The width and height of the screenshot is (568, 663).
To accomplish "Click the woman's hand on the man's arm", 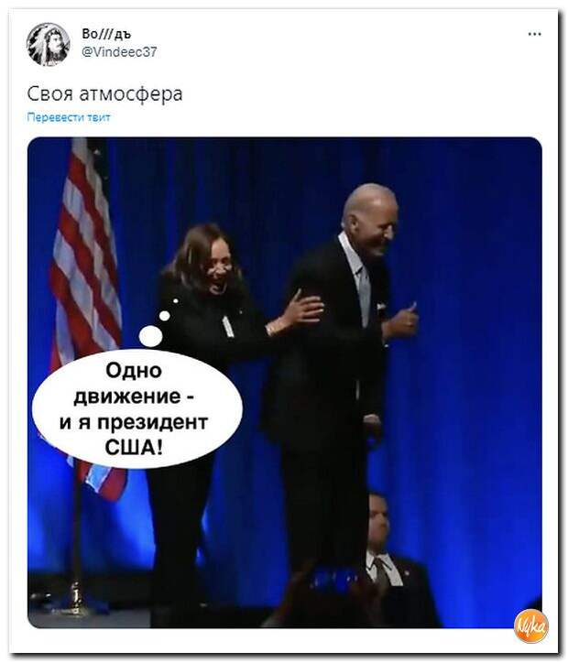I will [302, 310].
